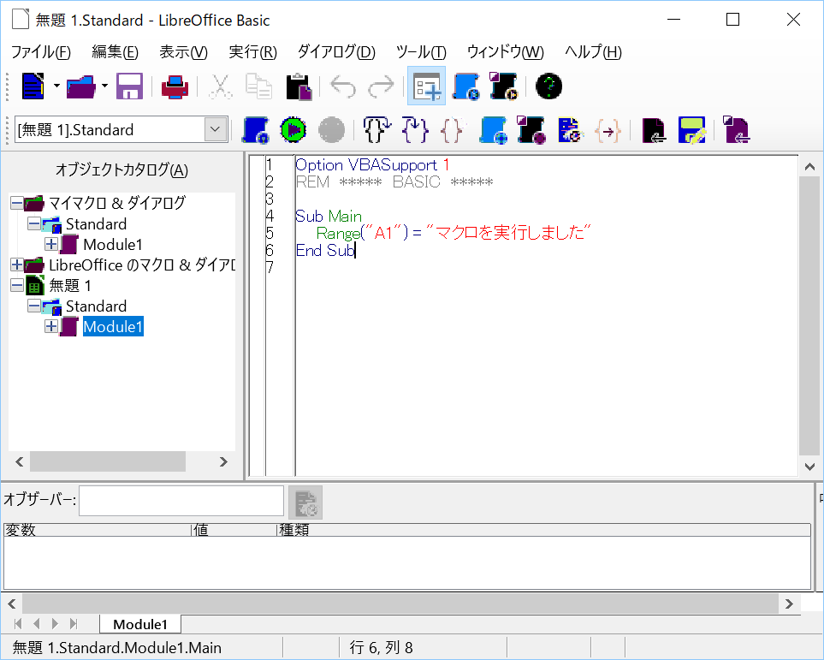Click the Import Dialog icon

click(x=736, y=130)
